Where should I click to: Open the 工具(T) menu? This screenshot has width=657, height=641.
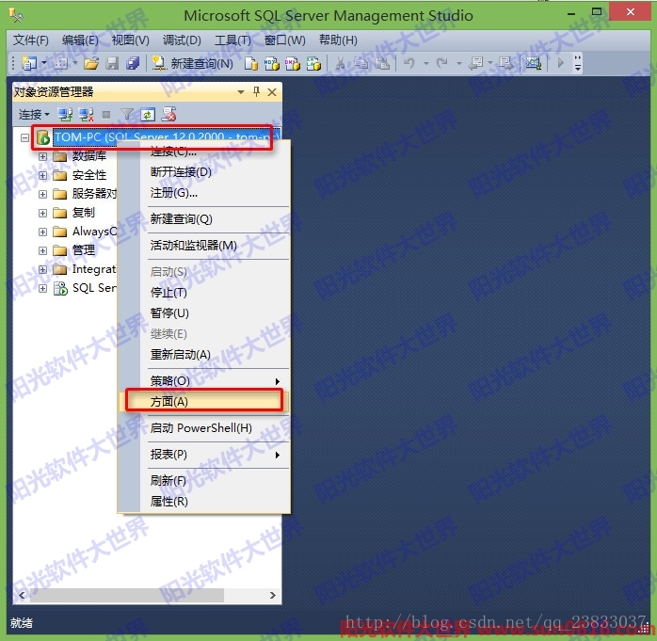[232, 40]
